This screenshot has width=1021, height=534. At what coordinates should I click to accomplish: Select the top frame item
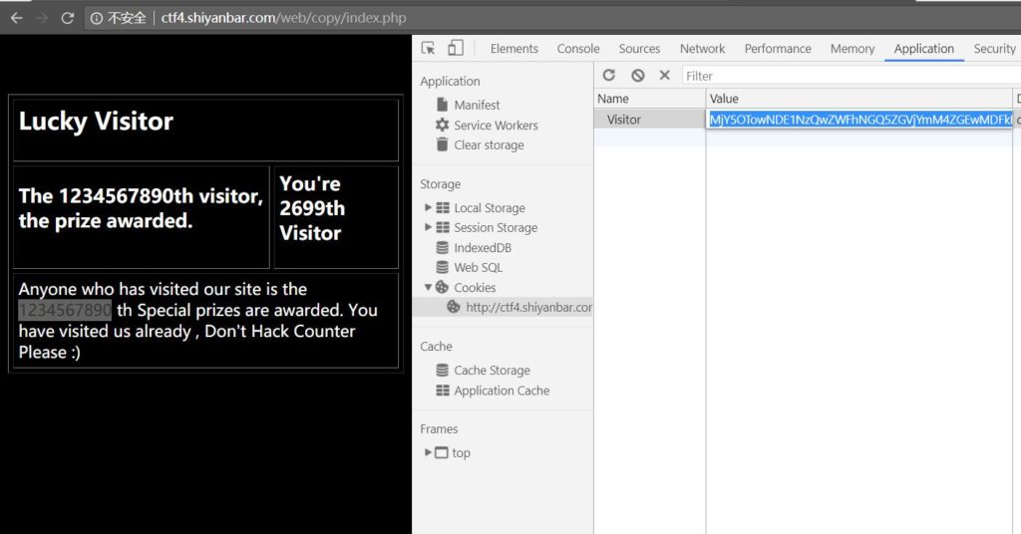click(x=461, y=452)
